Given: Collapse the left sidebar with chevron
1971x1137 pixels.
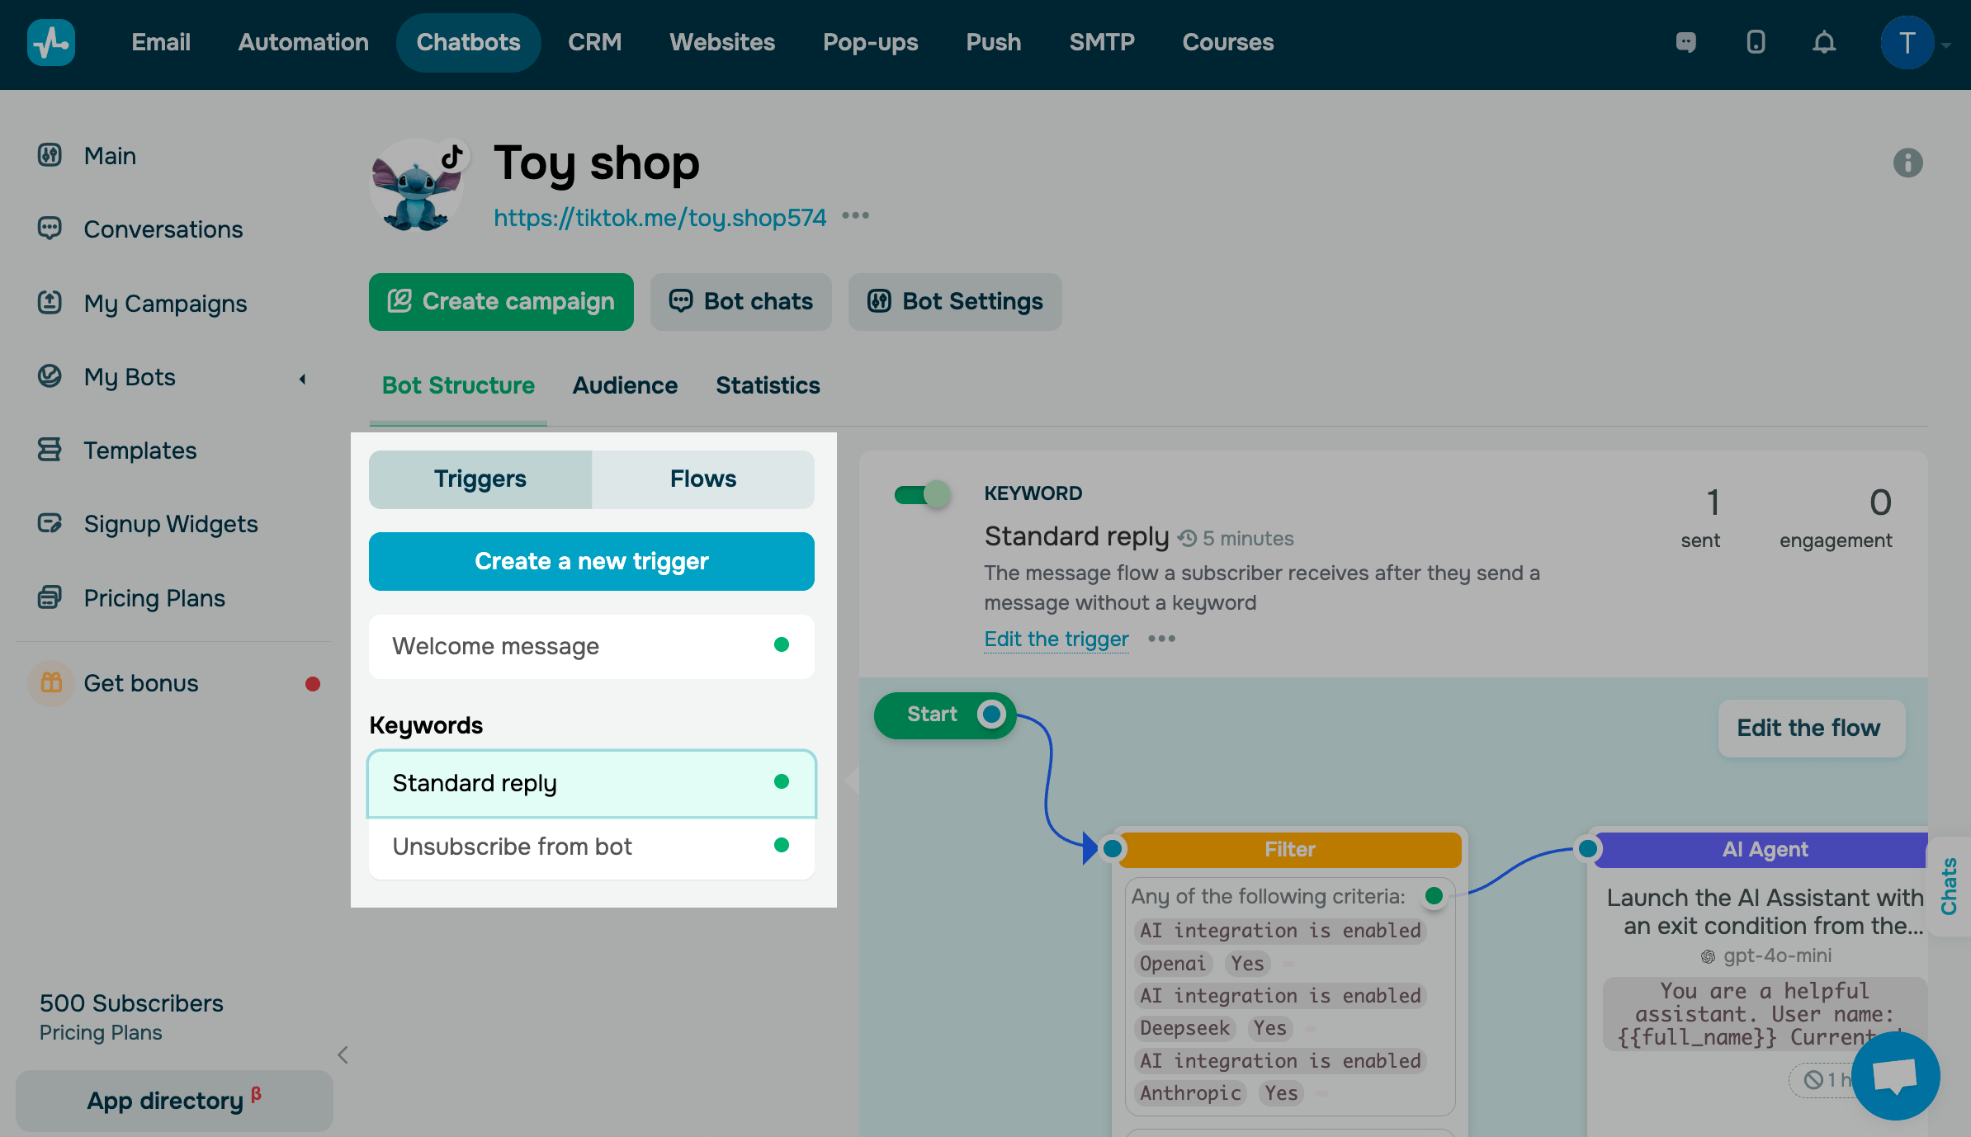Looking at the screenshot, I should [x=343, y=1054].
